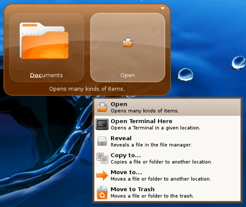
Task: Choose Open Terminal Here from the list
Action: coord(167,125)
